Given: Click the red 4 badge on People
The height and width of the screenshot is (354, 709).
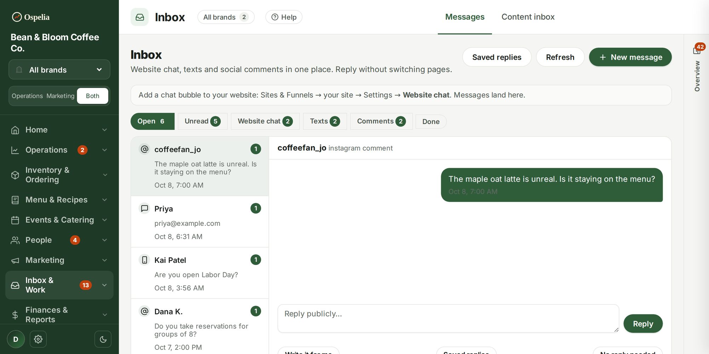Looking at the screenshot, I should pyautogui.click(x=75, y=240).
